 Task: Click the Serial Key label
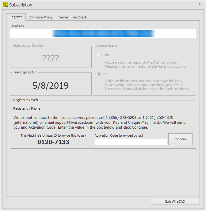pos(17,26)
